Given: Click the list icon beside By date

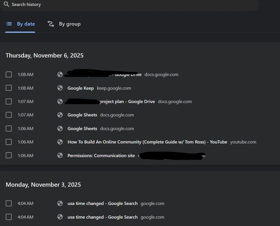Looking at the screenshot, I should click(x=9, y=24).
